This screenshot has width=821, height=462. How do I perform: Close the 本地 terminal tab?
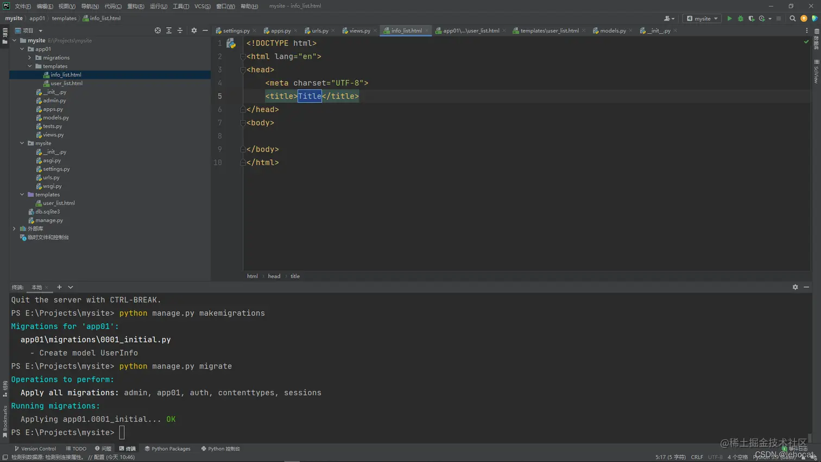click(47, 287)
